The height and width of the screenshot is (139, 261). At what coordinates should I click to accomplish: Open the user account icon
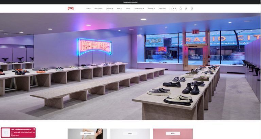(x=186, y=8)
